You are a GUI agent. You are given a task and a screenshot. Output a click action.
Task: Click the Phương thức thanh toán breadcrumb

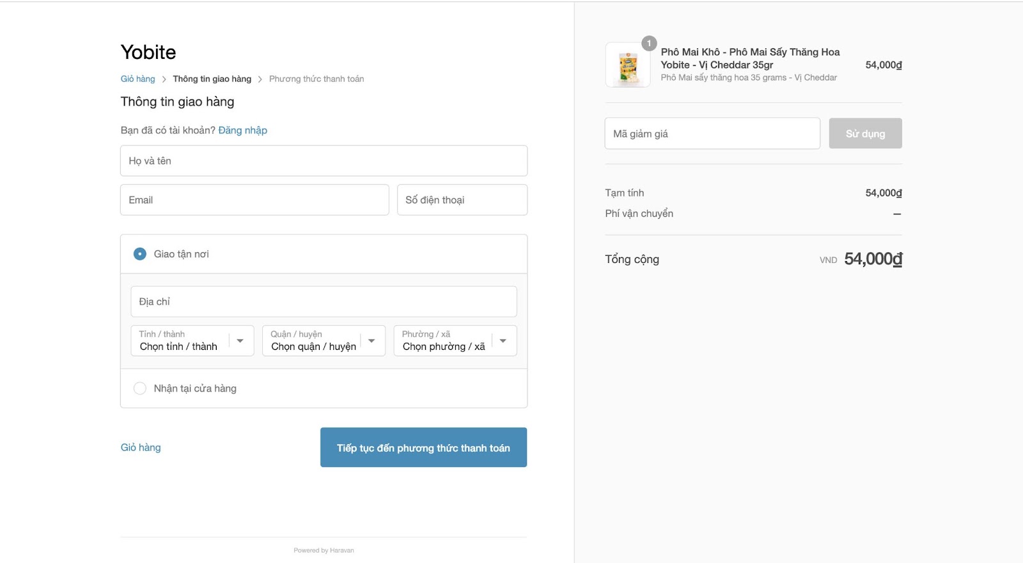point(316,79)
